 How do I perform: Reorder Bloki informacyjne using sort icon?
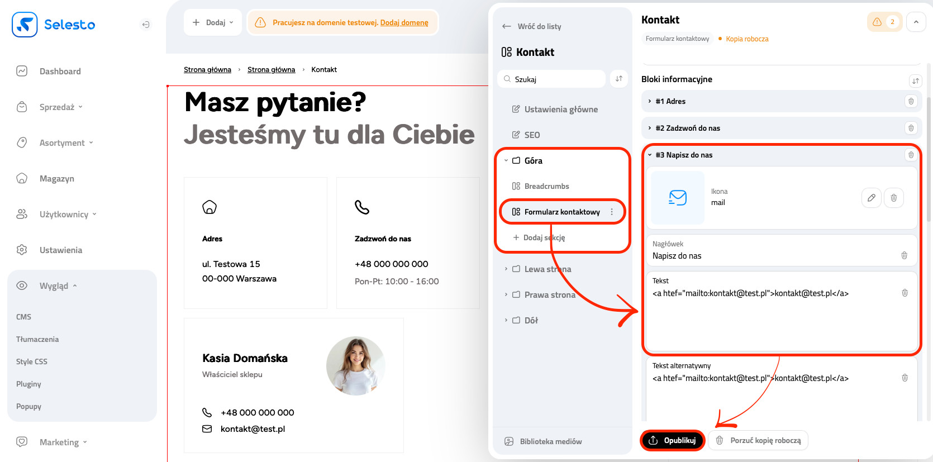[x=915, y=80]
